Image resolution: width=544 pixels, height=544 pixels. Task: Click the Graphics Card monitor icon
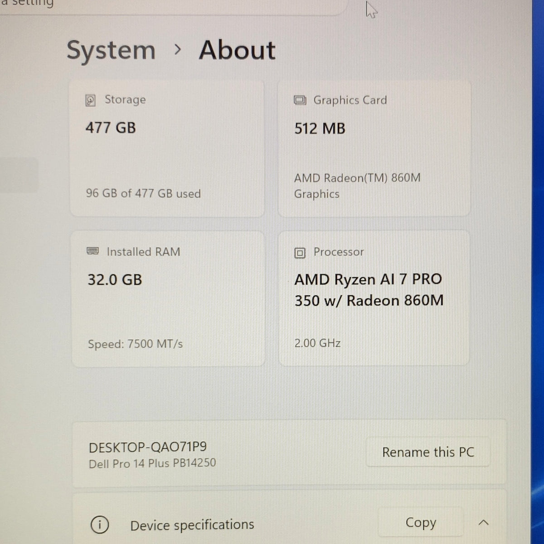300,100
